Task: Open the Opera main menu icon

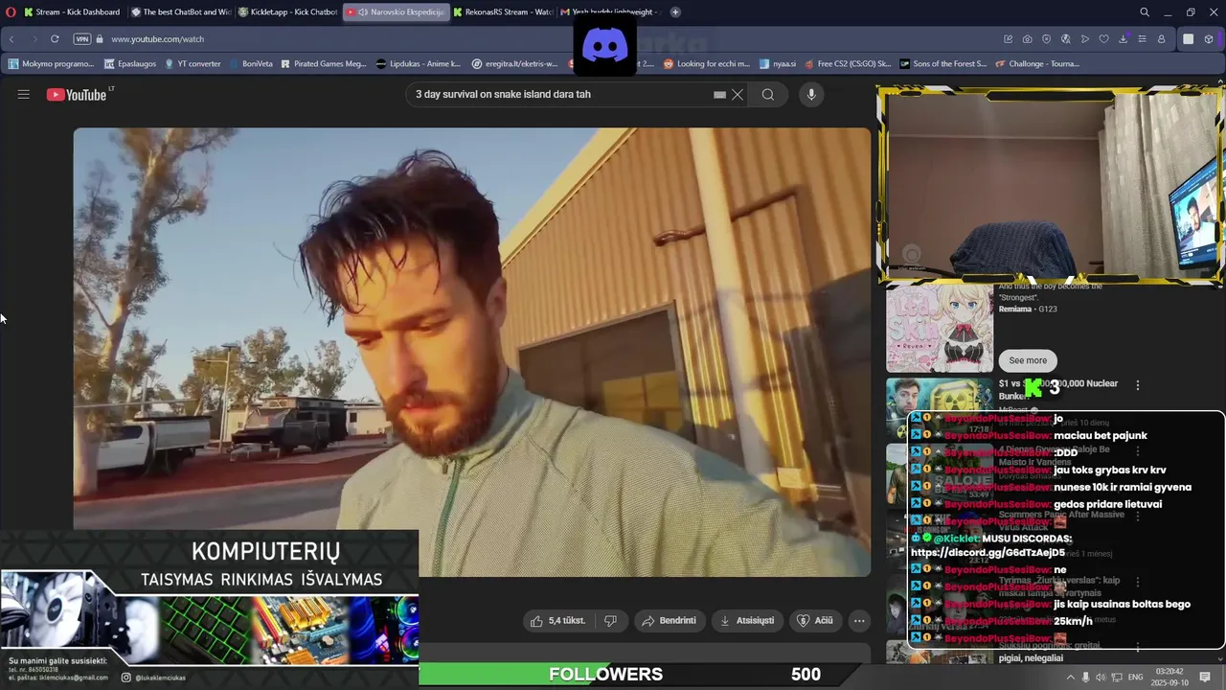Action: [11, 11]
